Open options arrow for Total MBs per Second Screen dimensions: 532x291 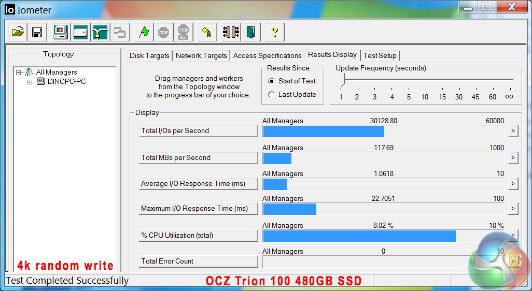[513, 157]
